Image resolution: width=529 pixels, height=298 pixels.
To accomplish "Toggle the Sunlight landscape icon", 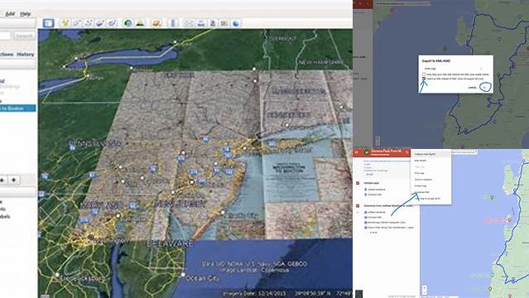I will tap(140, 23).
